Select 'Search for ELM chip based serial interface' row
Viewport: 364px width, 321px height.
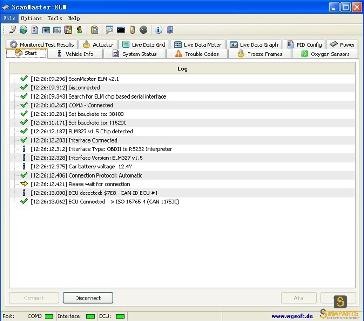[182, 97]
